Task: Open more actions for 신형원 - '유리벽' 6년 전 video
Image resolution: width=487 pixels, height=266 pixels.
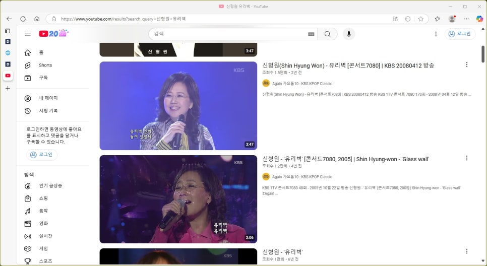Action: pyautogui.click(x=466, y=251)
